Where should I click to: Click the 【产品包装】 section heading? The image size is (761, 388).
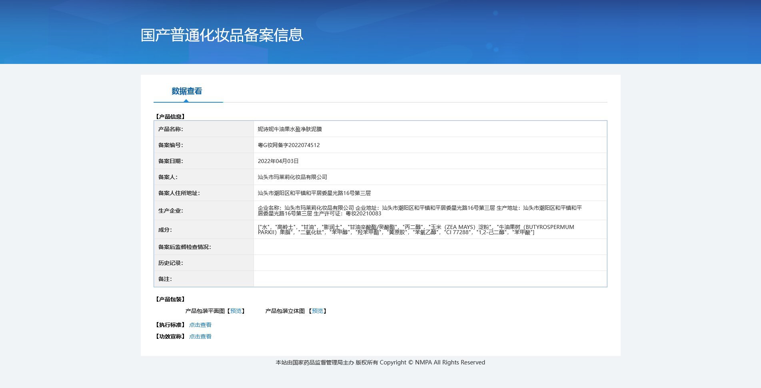point(170,299)
